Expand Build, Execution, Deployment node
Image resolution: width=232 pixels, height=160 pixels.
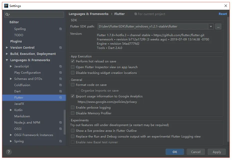pos(7,54)
